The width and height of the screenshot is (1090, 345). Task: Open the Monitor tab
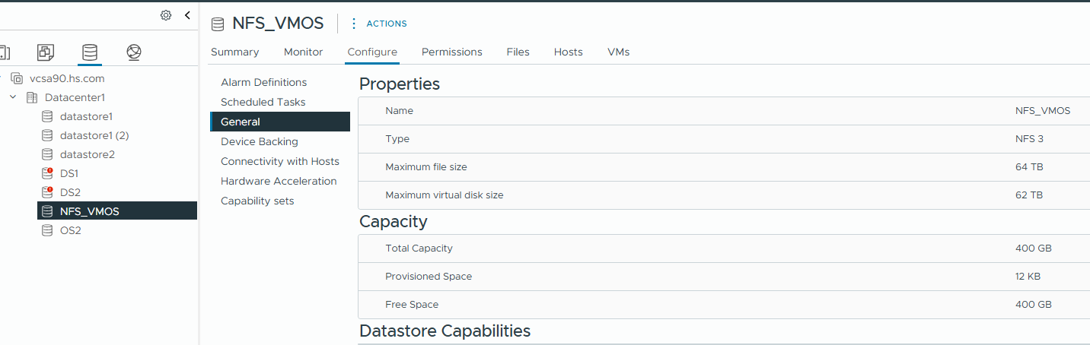click(x=304, y=52)
